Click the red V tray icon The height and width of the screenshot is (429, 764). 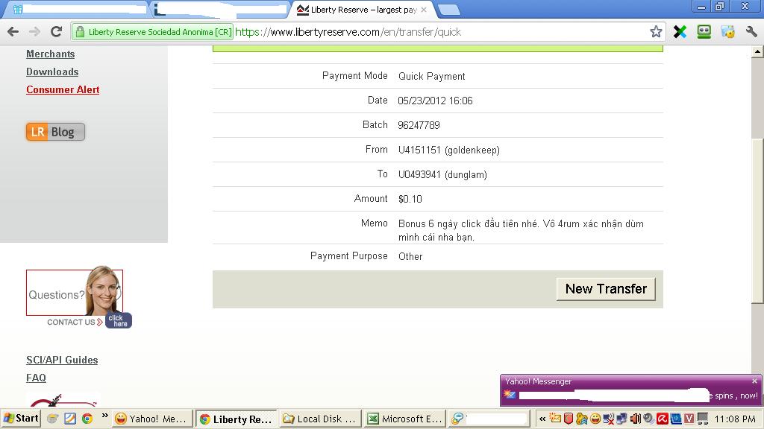click(689, 419)
